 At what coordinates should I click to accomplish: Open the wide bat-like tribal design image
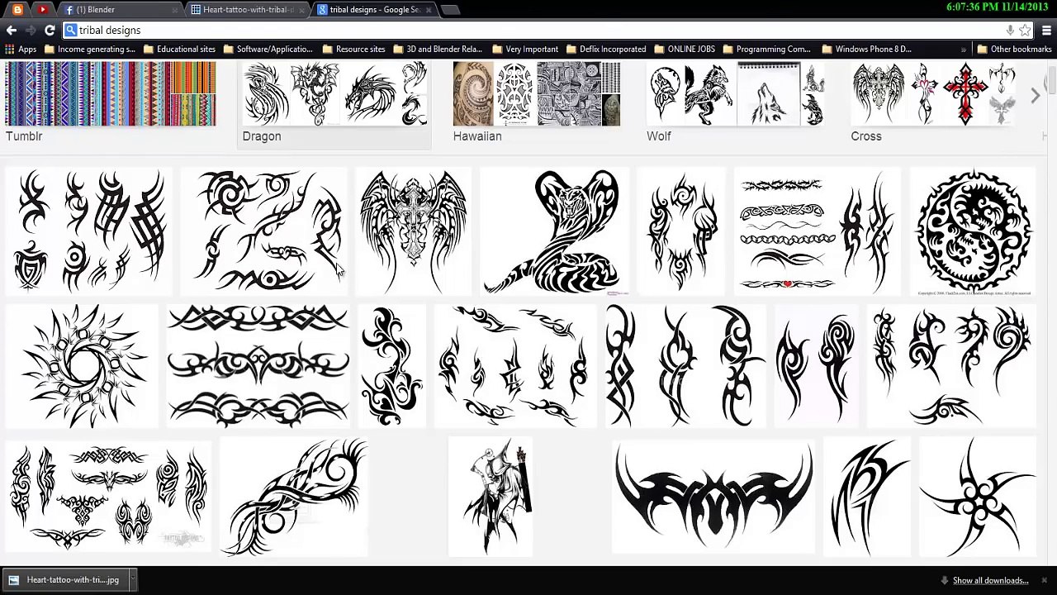tap(713, 497)
